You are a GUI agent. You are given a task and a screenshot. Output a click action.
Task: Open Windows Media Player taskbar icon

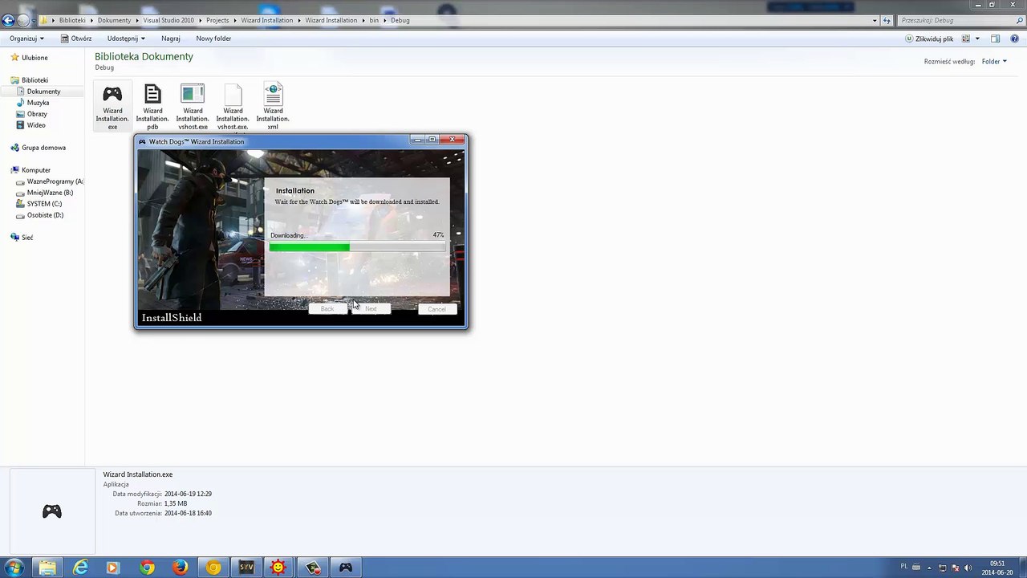click(x=113, y=568)
